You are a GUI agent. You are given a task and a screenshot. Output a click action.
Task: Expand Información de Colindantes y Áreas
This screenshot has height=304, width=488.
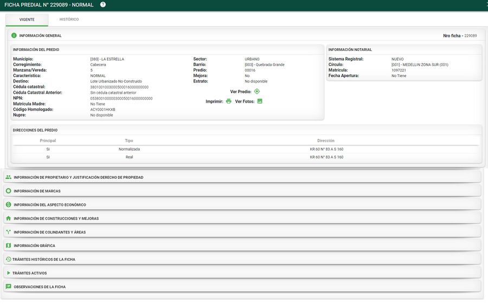(242, 232)
